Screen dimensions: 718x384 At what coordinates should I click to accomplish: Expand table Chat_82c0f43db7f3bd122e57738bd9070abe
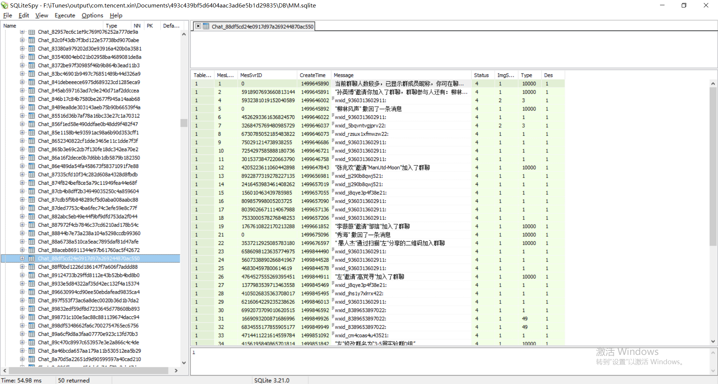(22, 40)
